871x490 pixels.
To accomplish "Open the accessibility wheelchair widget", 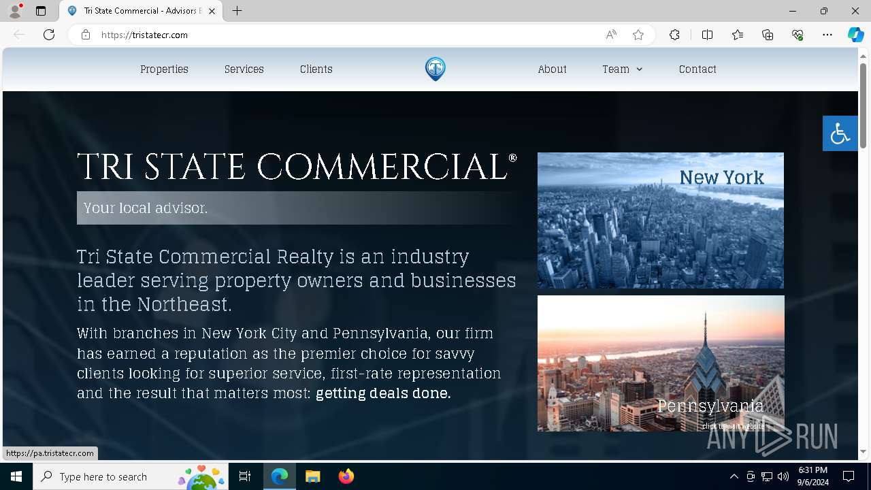I will 840,133.
